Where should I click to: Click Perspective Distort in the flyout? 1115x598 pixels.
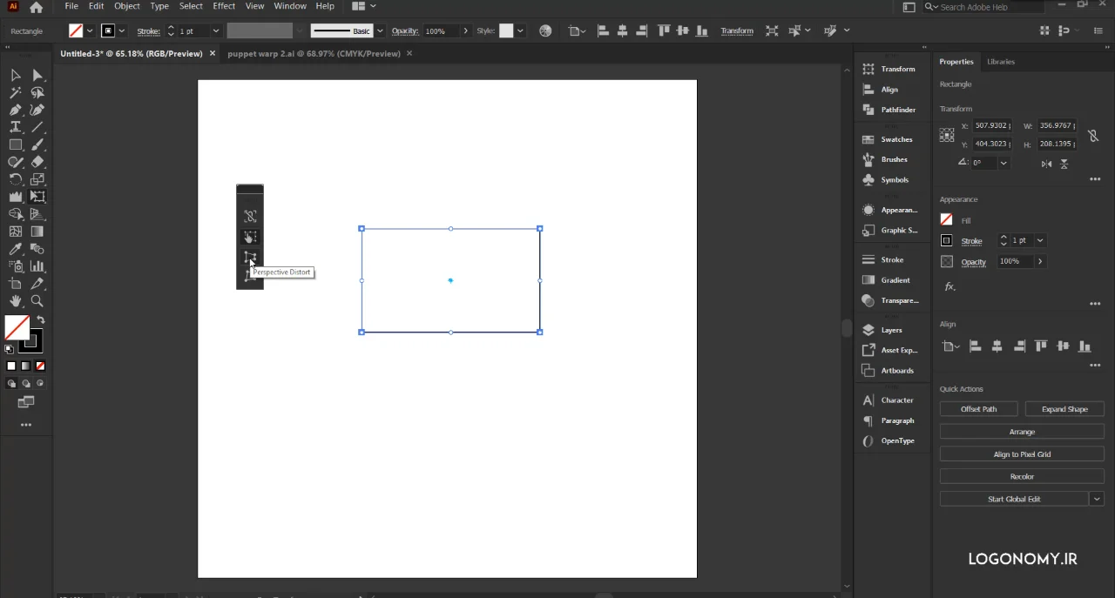click(250, 258)
